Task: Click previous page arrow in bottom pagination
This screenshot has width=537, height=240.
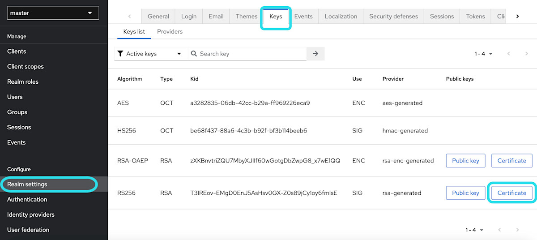Action: [x=499, y=230]
